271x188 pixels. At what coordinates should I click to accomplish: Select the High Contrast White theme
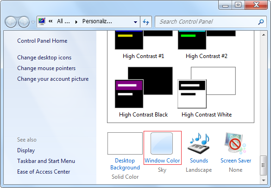point(207,92)
